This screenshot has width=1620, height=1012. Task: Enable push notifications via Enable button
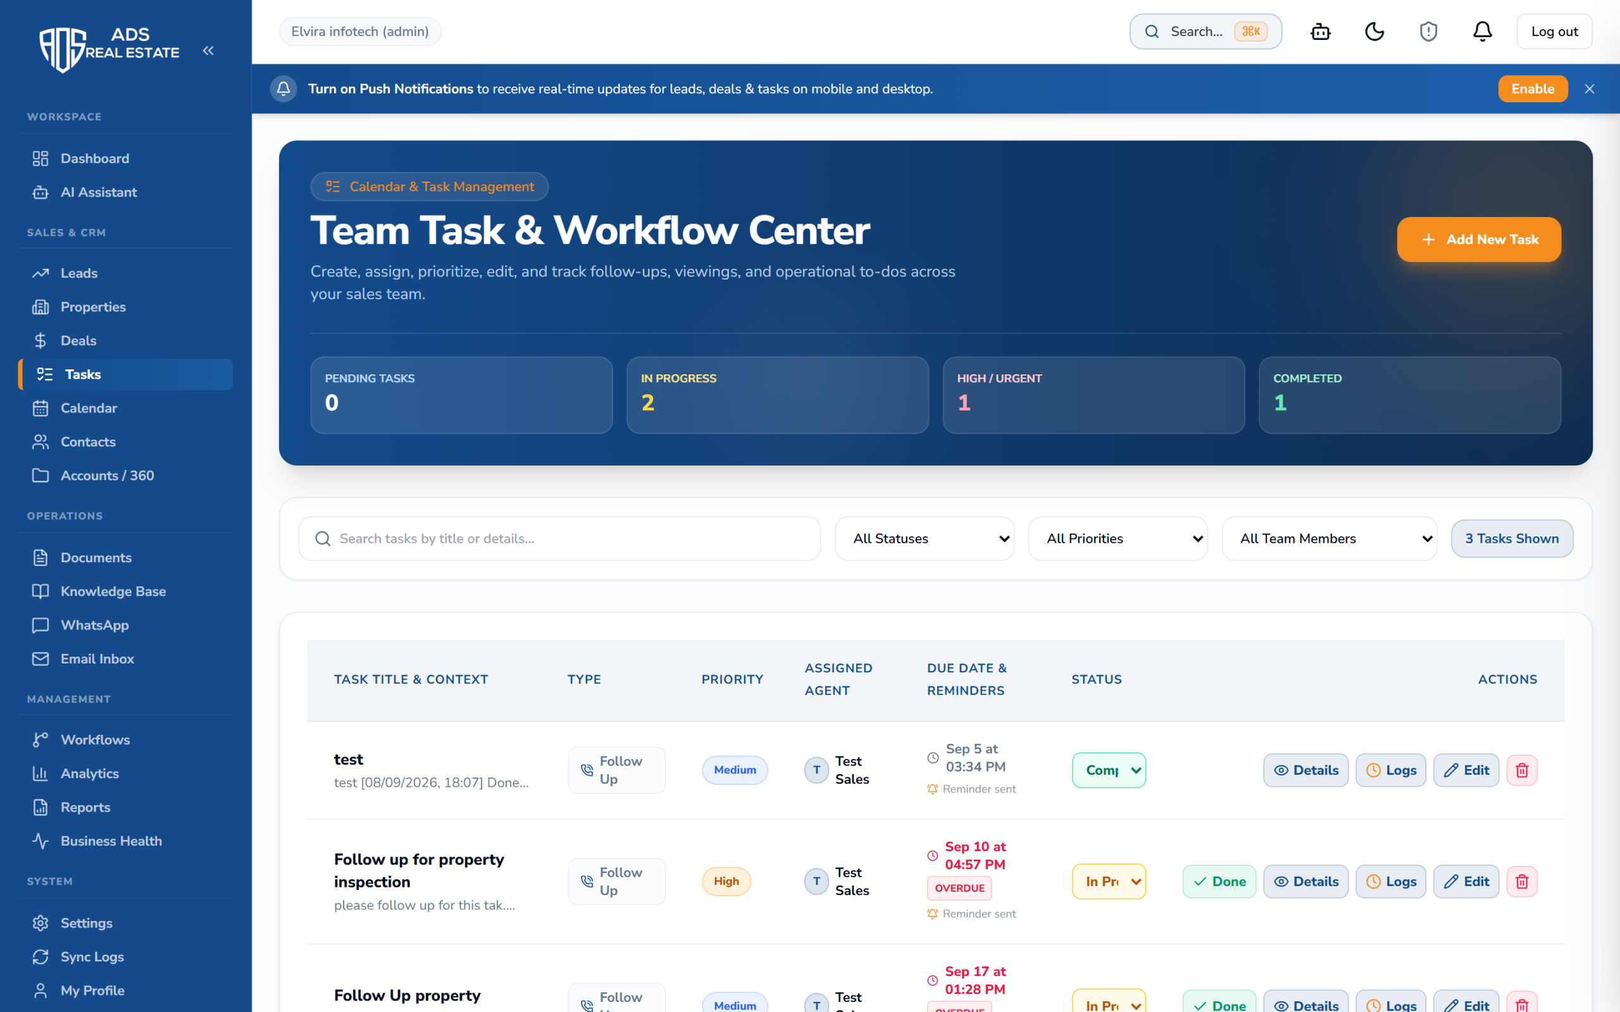point(1532,89)
